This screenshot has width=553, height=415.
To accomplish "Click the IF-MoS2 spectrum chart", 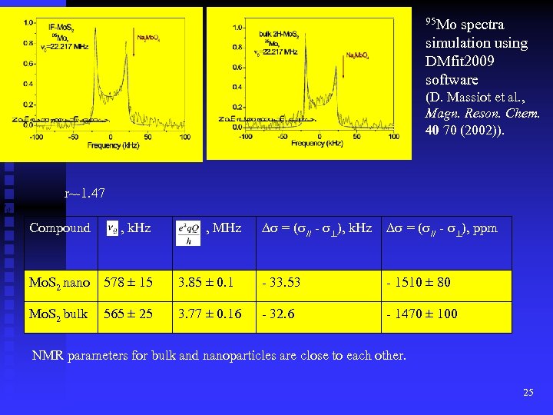I will [101, 85].
